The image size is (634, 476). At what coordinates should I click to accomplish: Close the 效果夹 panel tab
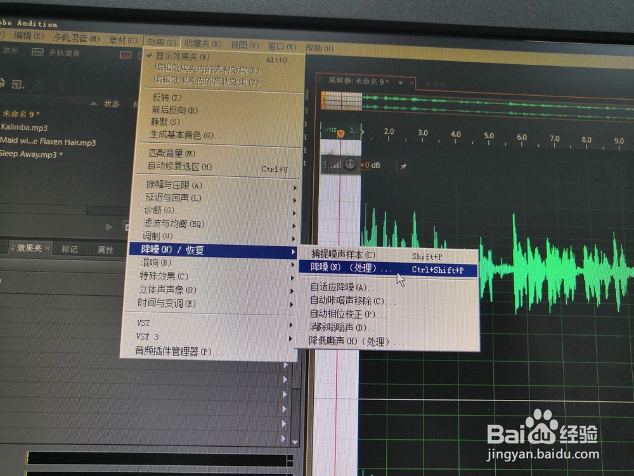coord(48,248)
